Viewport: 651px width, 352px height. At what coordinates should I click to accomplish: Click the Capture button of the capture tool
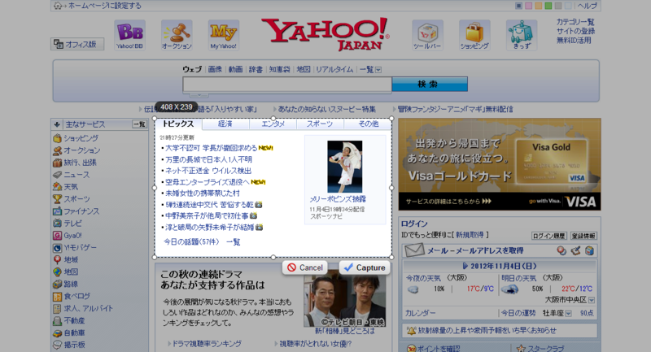tap(365, 267)
